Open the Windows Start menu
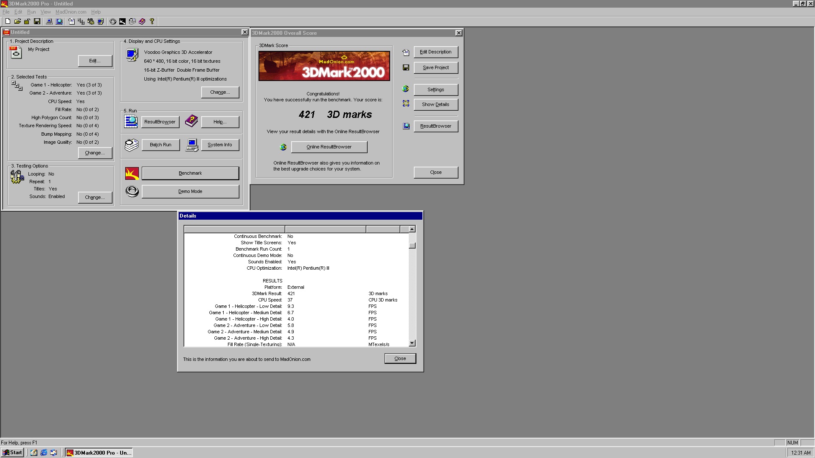 pyautogui.click(x=12, y=452)
